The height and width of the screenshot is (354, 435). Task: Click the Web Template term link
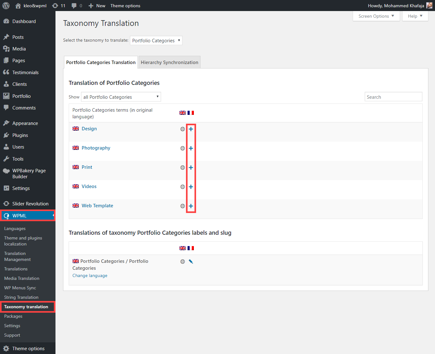coord(97,206)
